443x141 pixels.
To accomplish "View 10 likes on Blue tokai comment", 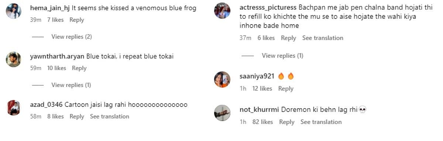I will click(56, 68).
